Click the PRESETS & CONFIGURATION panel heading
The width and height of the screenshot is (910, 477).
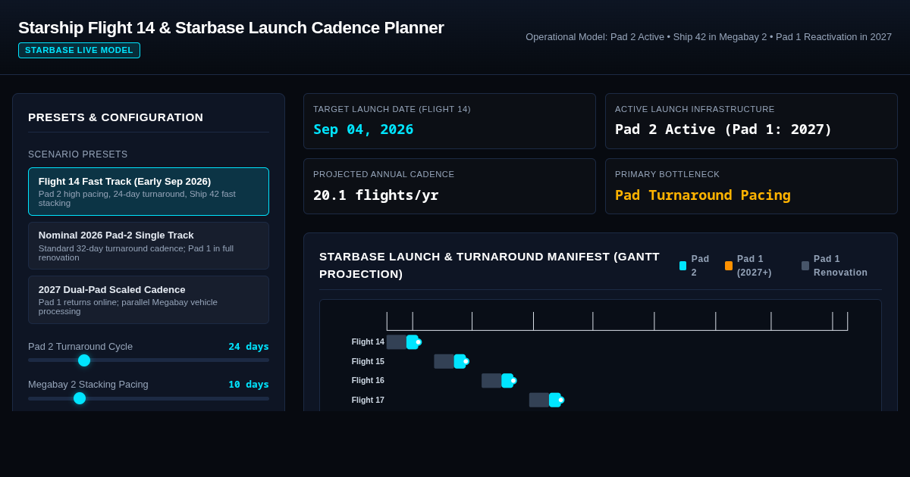click(116, 117)
